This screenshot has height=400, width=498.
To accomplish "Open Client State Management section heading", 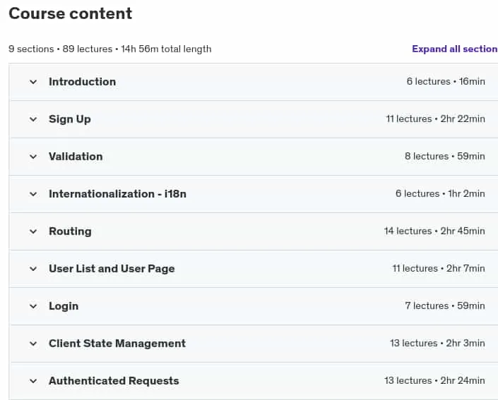I will tap(117, 344).
